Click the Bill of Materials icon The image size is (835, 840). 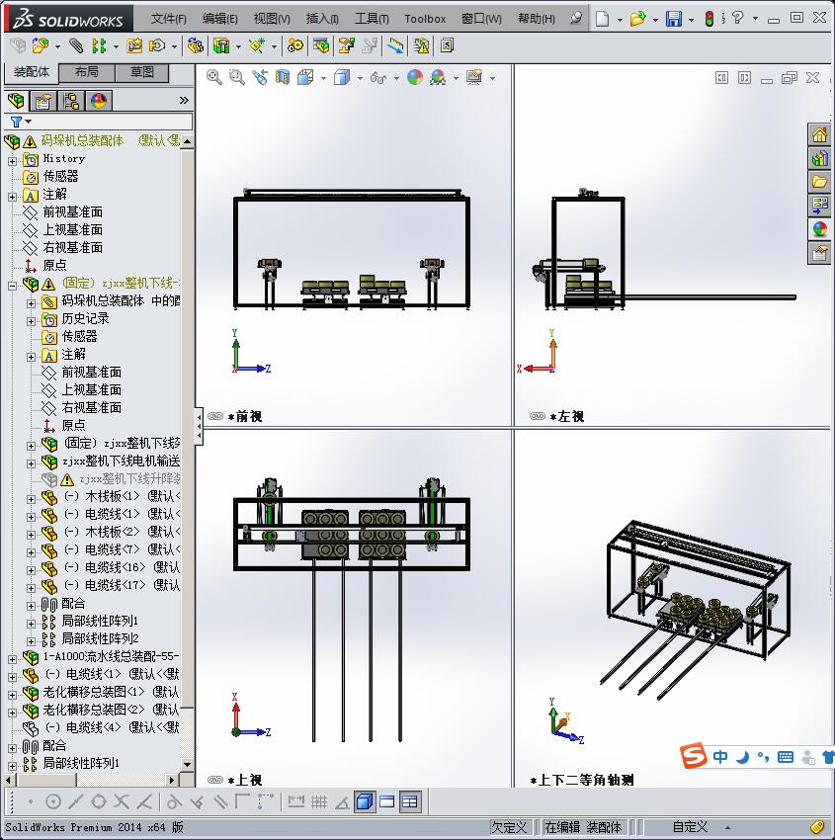[322, 46]
